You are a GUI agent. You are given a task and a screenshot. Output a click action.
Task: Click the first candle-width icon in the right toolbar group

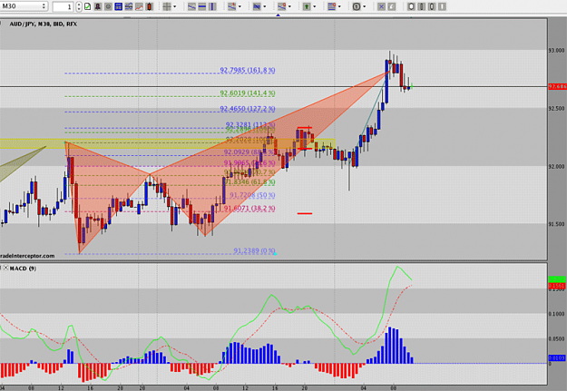(411, 6)
